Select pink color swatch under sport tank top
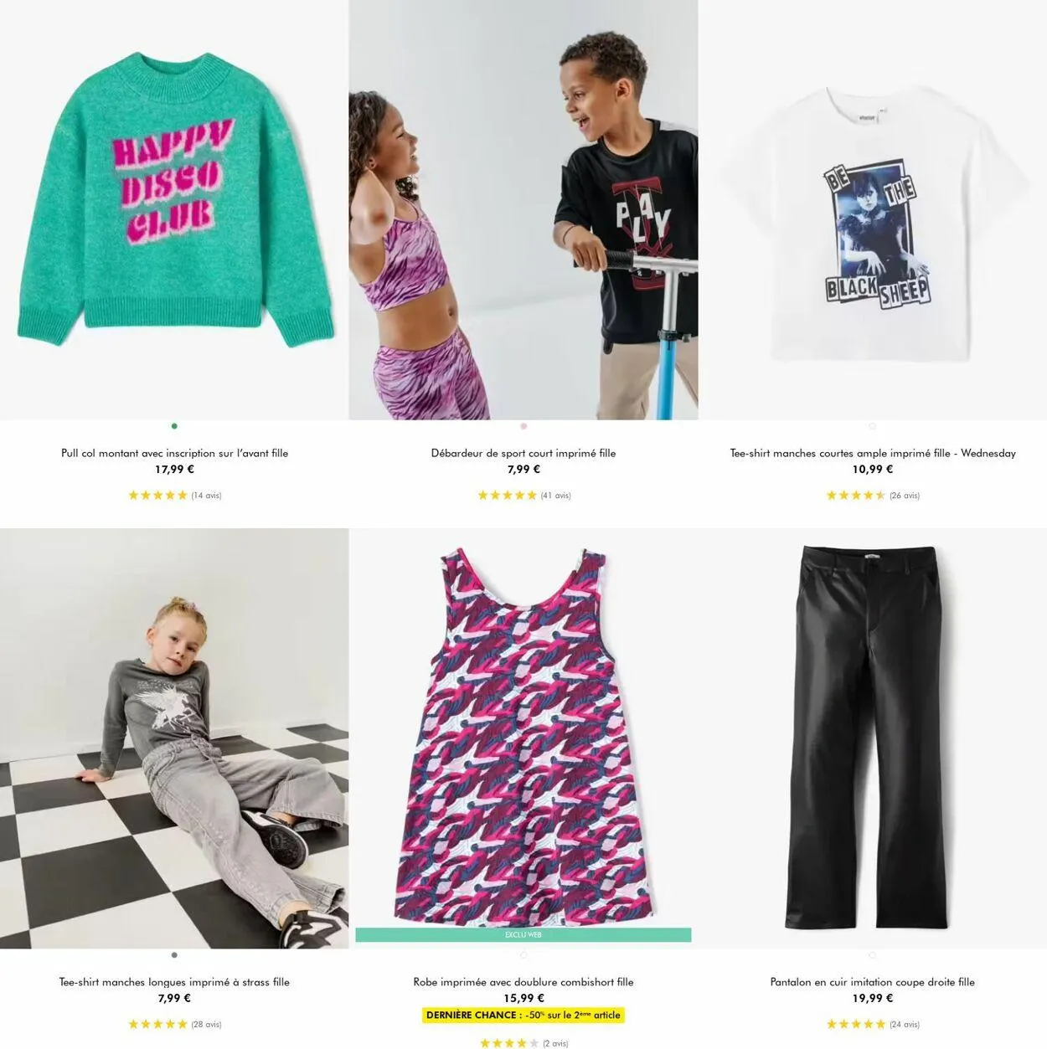This screenshot has width=1047, height=1049. [523, 426]
